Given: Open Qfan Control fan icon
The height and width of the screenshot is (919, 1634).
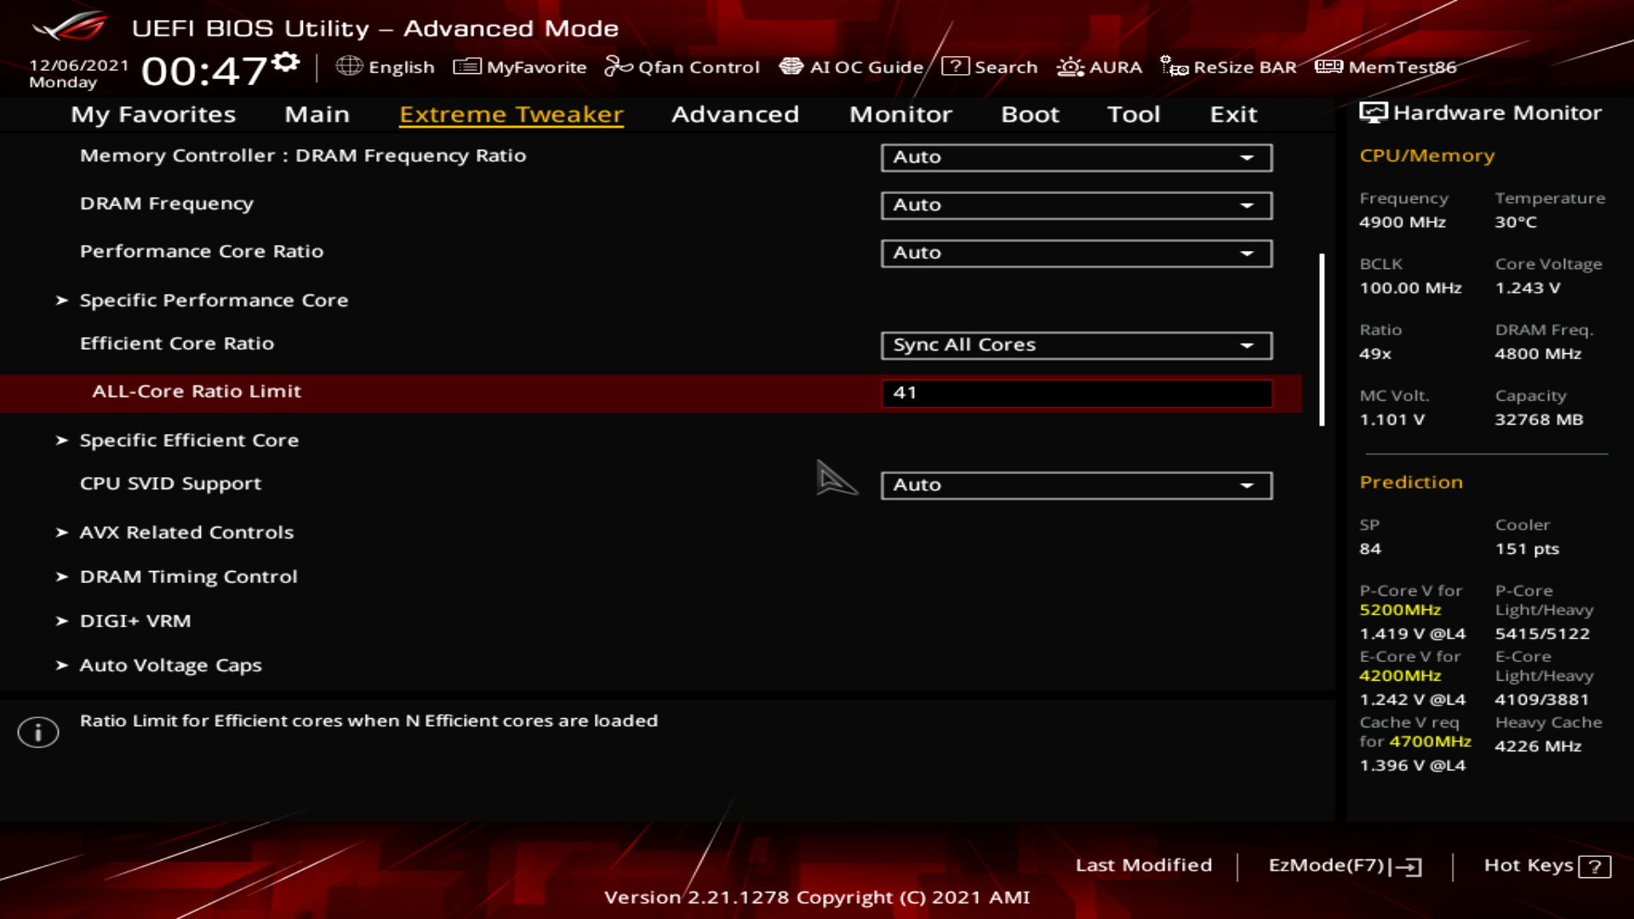Looking at the screenshot, I should [618, 66].
